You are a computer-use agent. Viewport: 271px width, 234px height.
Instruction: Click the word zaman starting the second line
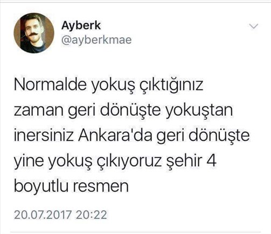click(x=39, y=111)
